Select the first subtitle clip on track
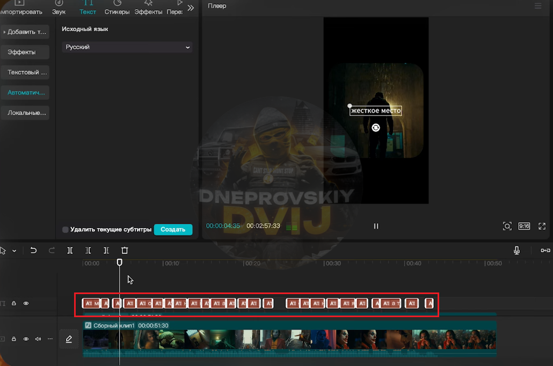 91,303
